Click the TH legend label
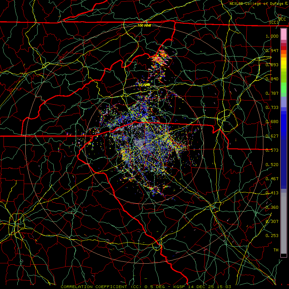 pos(276,250)
